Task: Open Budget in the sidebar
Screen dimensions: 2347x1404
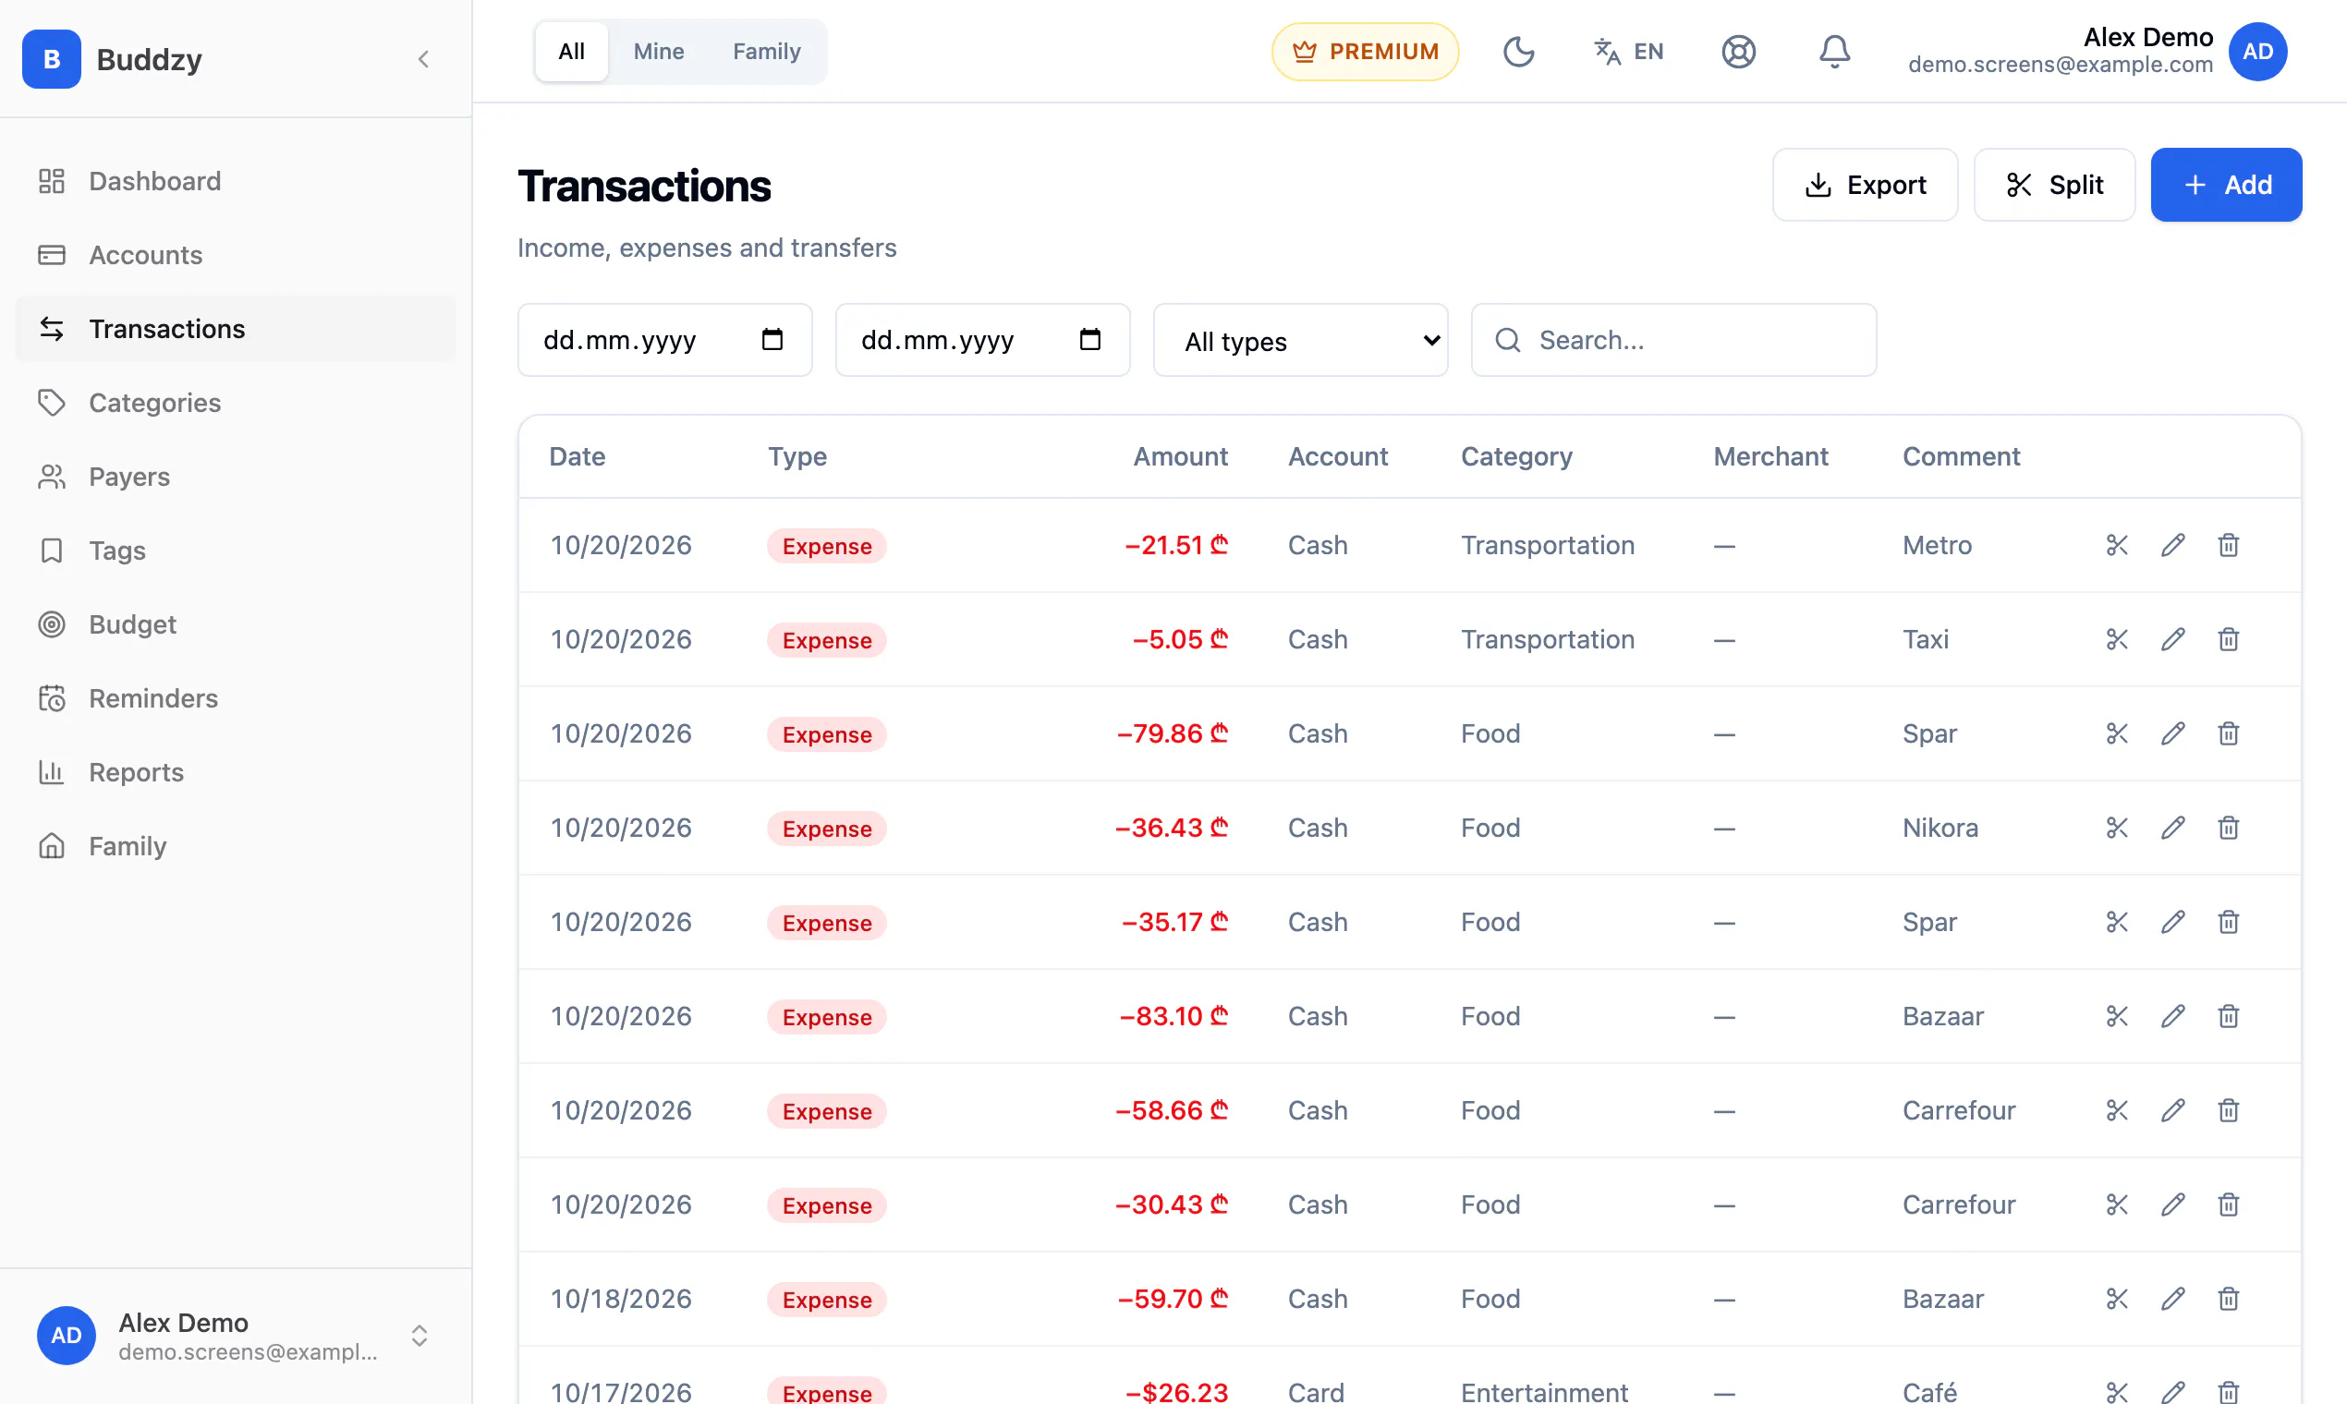Action: (236, 624)
